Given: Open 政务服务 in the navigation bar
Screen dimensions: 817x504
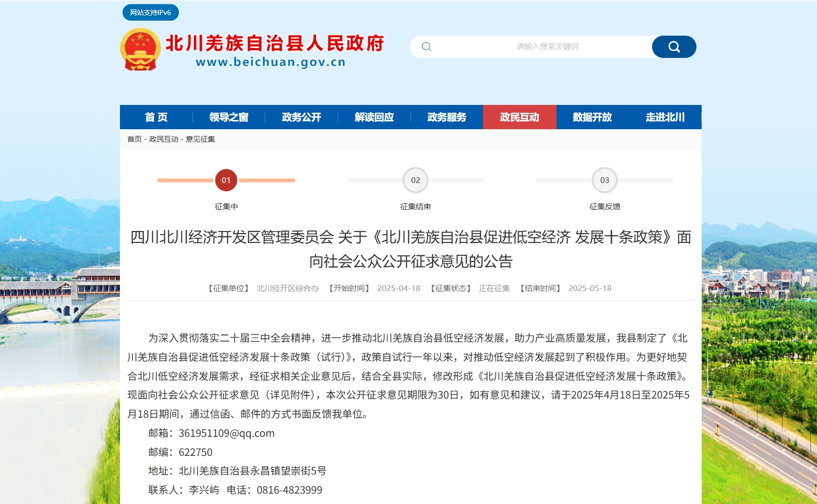Looking at the screenshot, I should (447, 117).
